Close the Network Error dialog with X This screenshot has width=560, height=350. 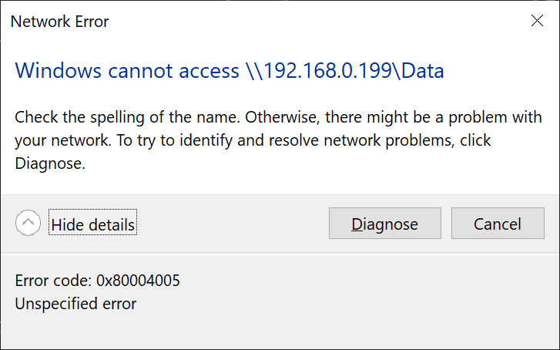pos(537,21)
